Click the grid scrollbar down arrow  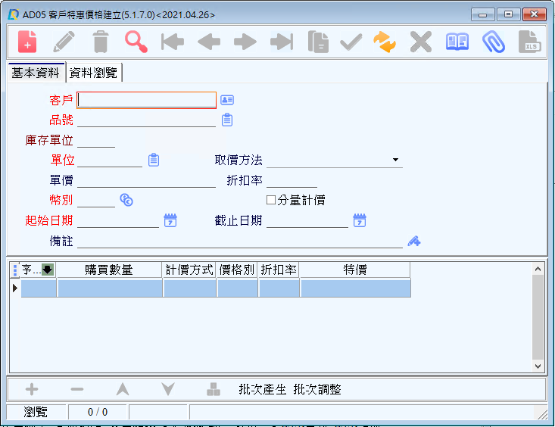pyautogui.click(x=538, y=366)
